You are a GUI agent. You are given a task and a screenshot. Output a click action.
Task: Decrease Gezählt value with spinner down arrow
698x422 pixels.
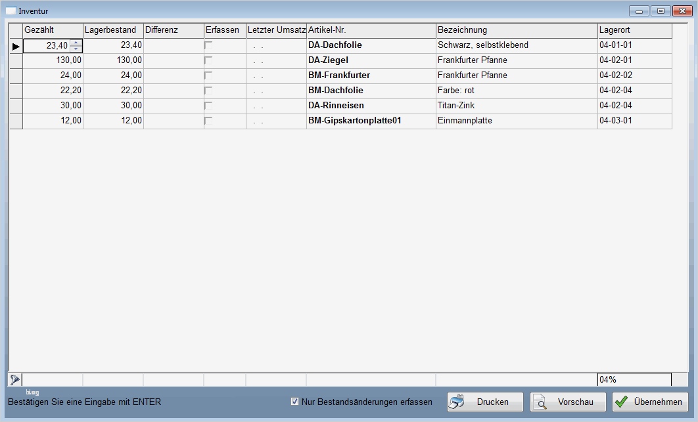point(76,49)
